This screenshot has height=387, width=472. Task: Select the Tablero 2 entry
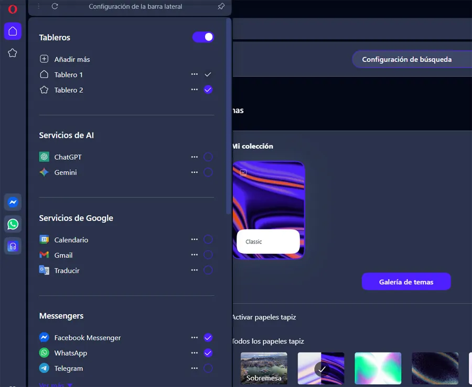[69, 90]
